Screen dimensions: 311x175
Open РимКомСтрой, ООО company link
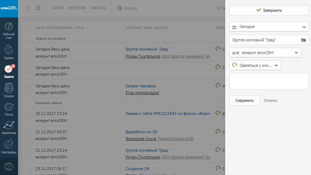(x=176, y=139)
